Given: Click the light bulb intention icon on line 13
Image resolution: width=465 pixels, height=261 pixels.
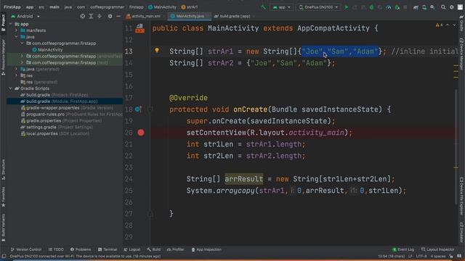Looking at the screenshot, I should tap(157, 51).
